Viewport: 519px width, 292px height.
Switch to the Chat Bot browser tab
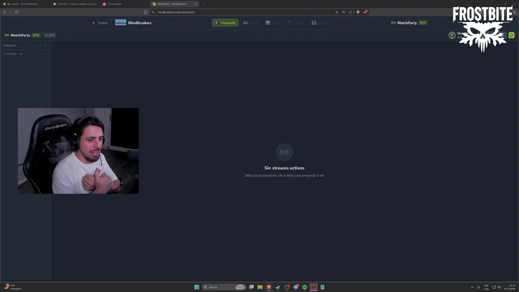(x=75, y=4)
